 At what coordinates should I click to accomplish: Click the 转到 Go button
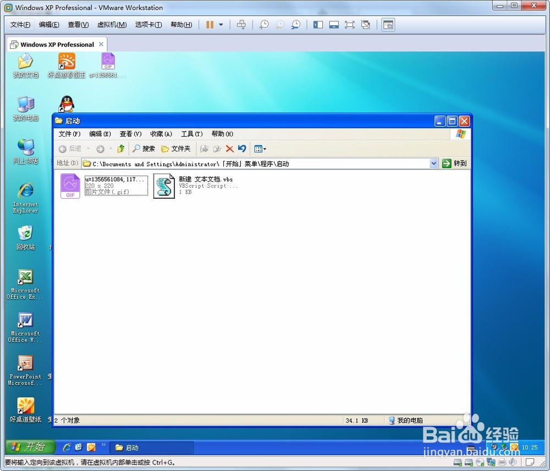pyautogui.click(x=454, y=164)
